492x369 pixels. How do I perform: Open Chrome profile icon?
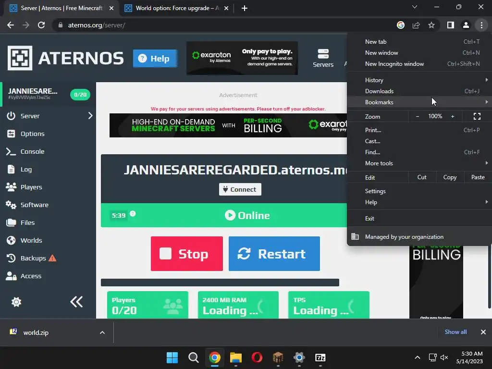466,25
